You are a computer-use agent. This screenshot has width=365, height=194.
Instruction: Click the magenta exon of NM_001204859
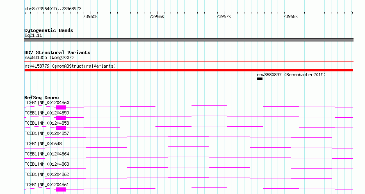point(61,118)
